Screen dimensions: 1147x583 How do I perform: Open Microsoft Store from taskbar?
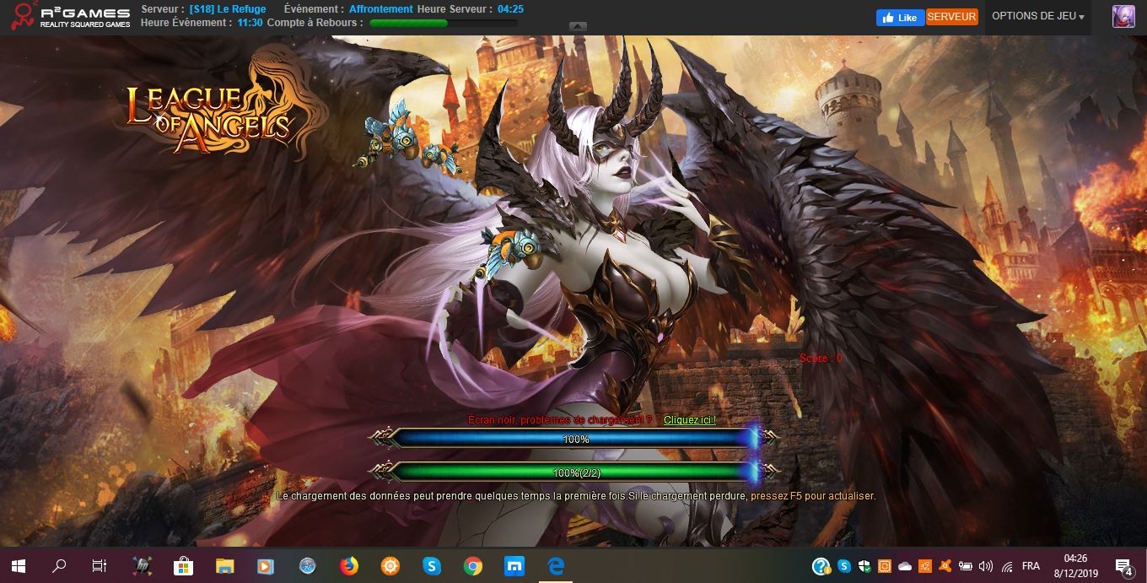183,566
